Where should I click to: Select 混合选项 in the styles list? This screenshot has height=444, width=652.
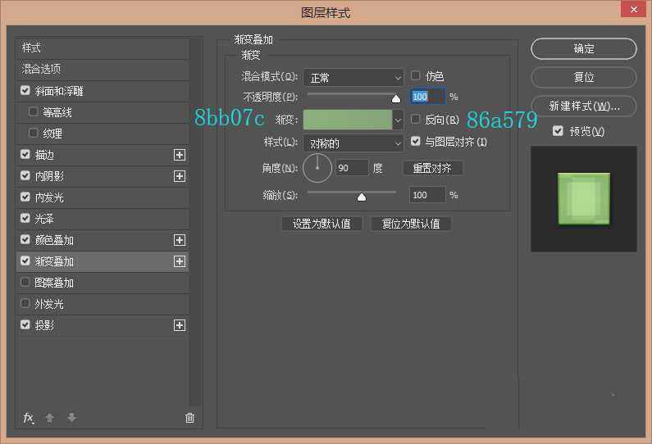[41, 69]
